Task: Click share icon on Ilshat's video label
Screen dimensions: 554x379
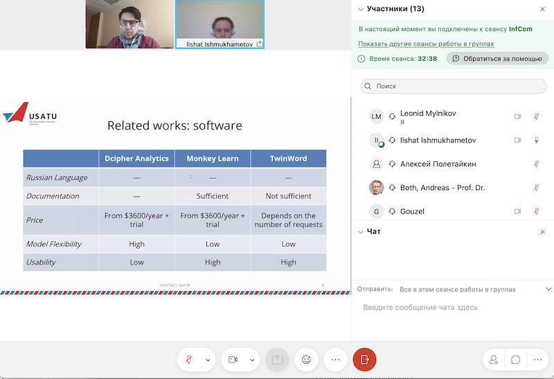Action: coord(260,44)
